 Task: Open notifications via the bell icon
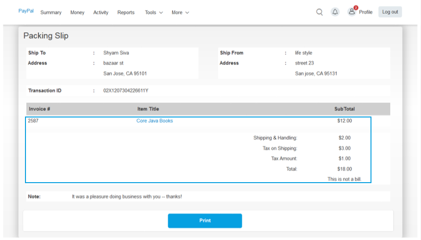[335, 12]
